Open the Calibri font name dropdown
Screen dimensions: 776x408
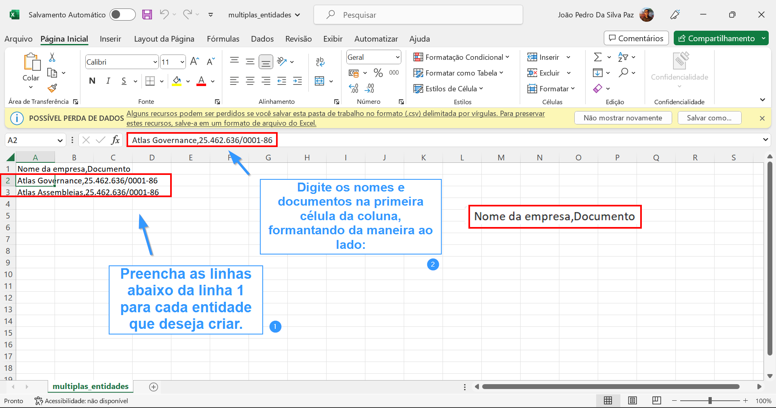(x=155, y=62)
